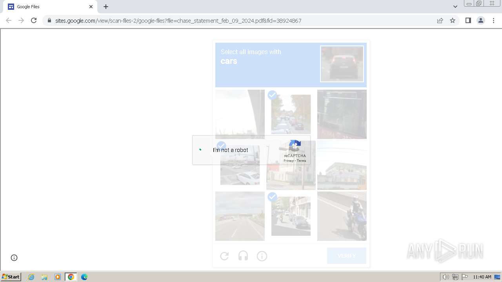Toggle Chrome side panel
Viewport: 502px width, 282px height.
point(468,20)
